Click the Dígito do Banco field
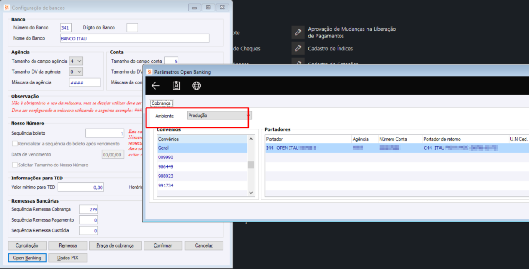 pos(132,28)
